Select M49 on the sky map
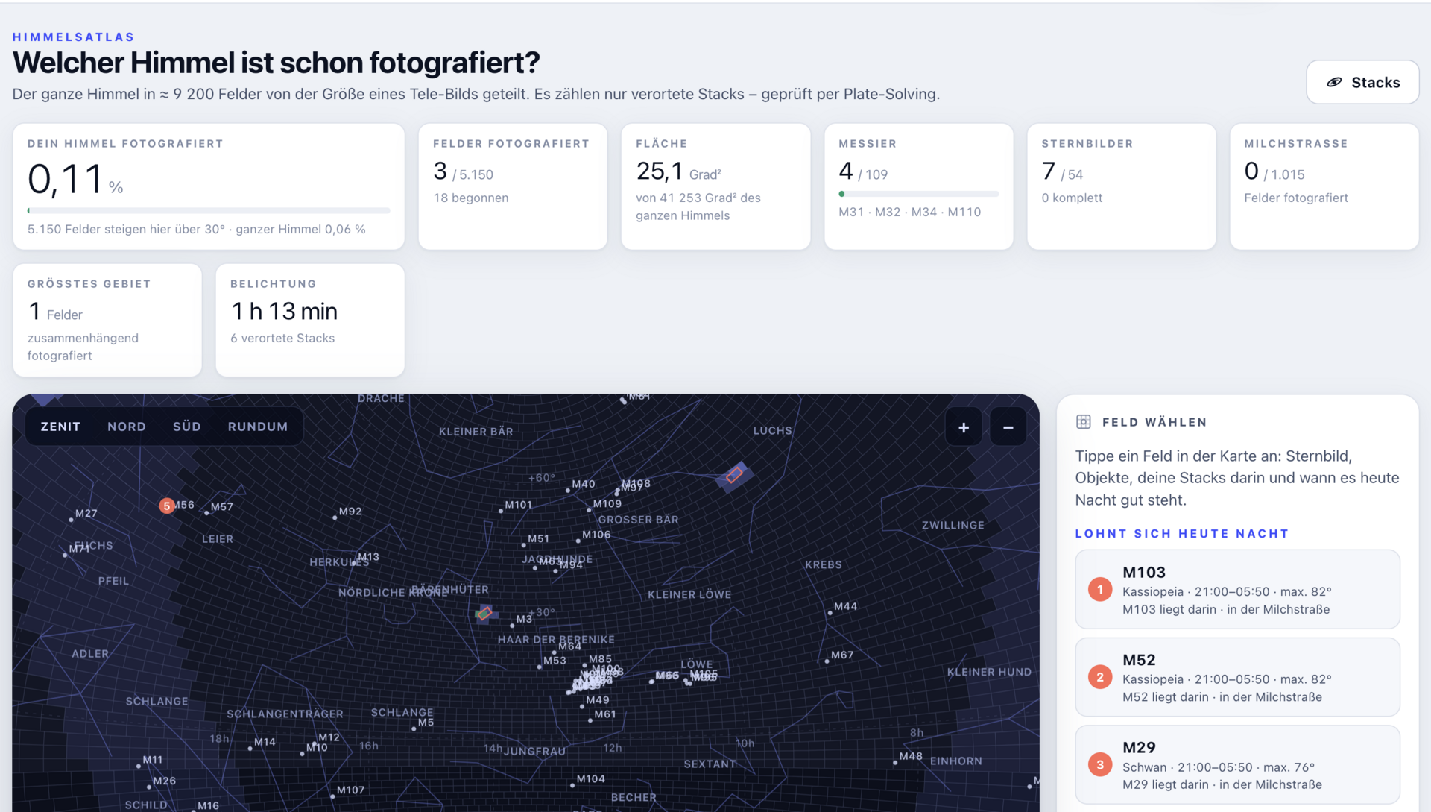 coord(582,707)
